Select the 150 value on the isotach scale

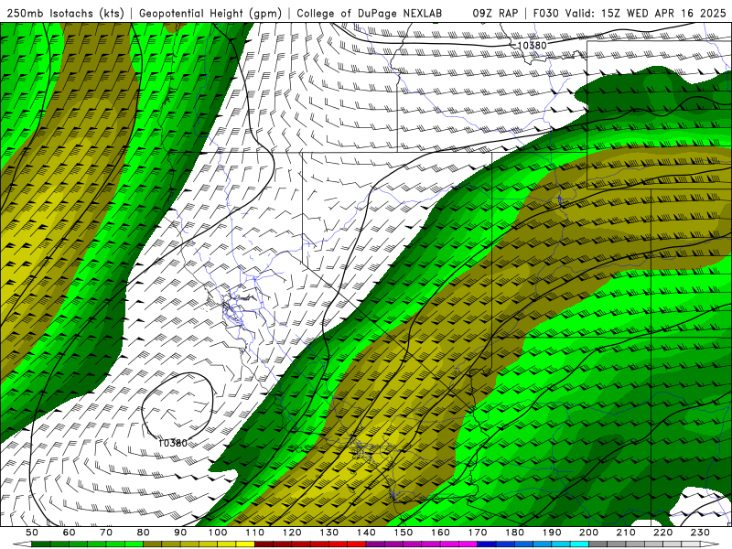(x=404, y=533)
